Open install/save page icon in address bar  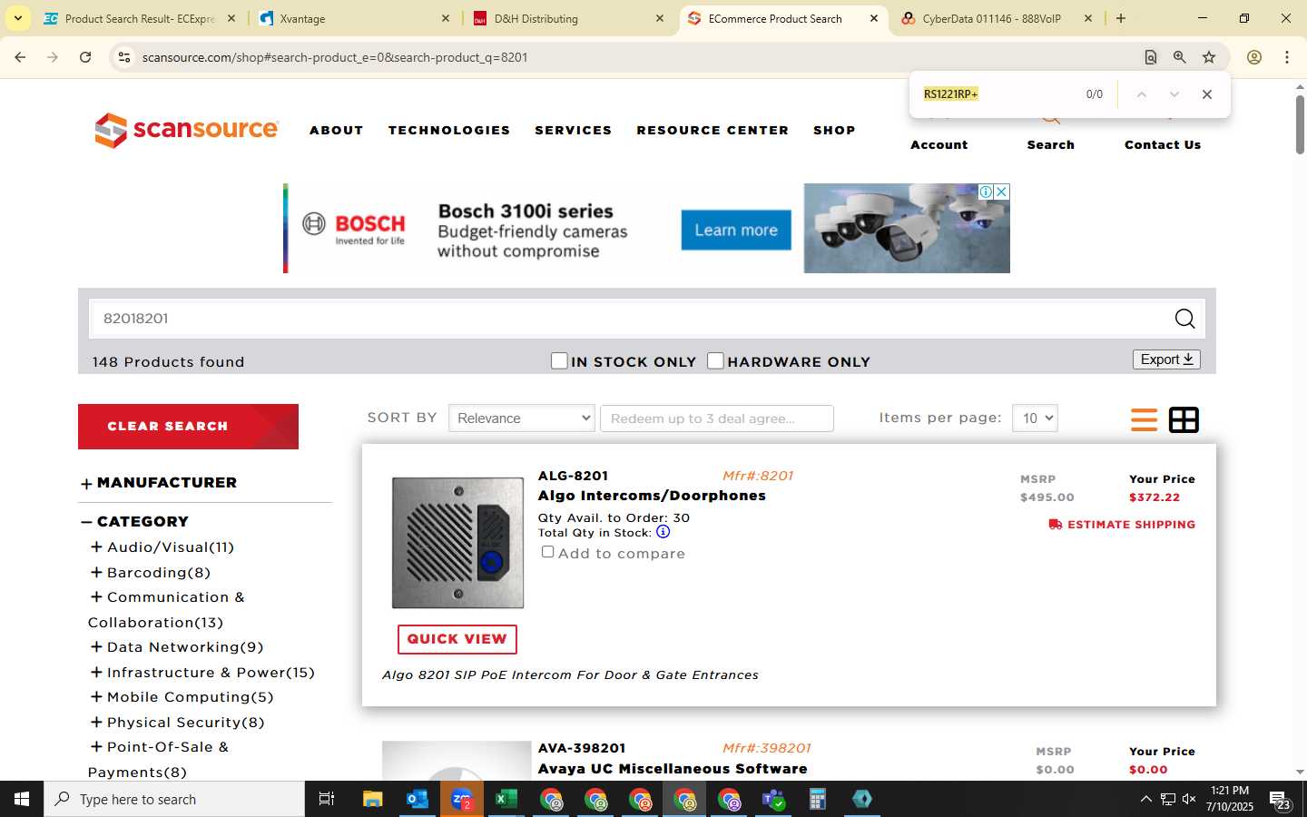(x=1150, y=57)
